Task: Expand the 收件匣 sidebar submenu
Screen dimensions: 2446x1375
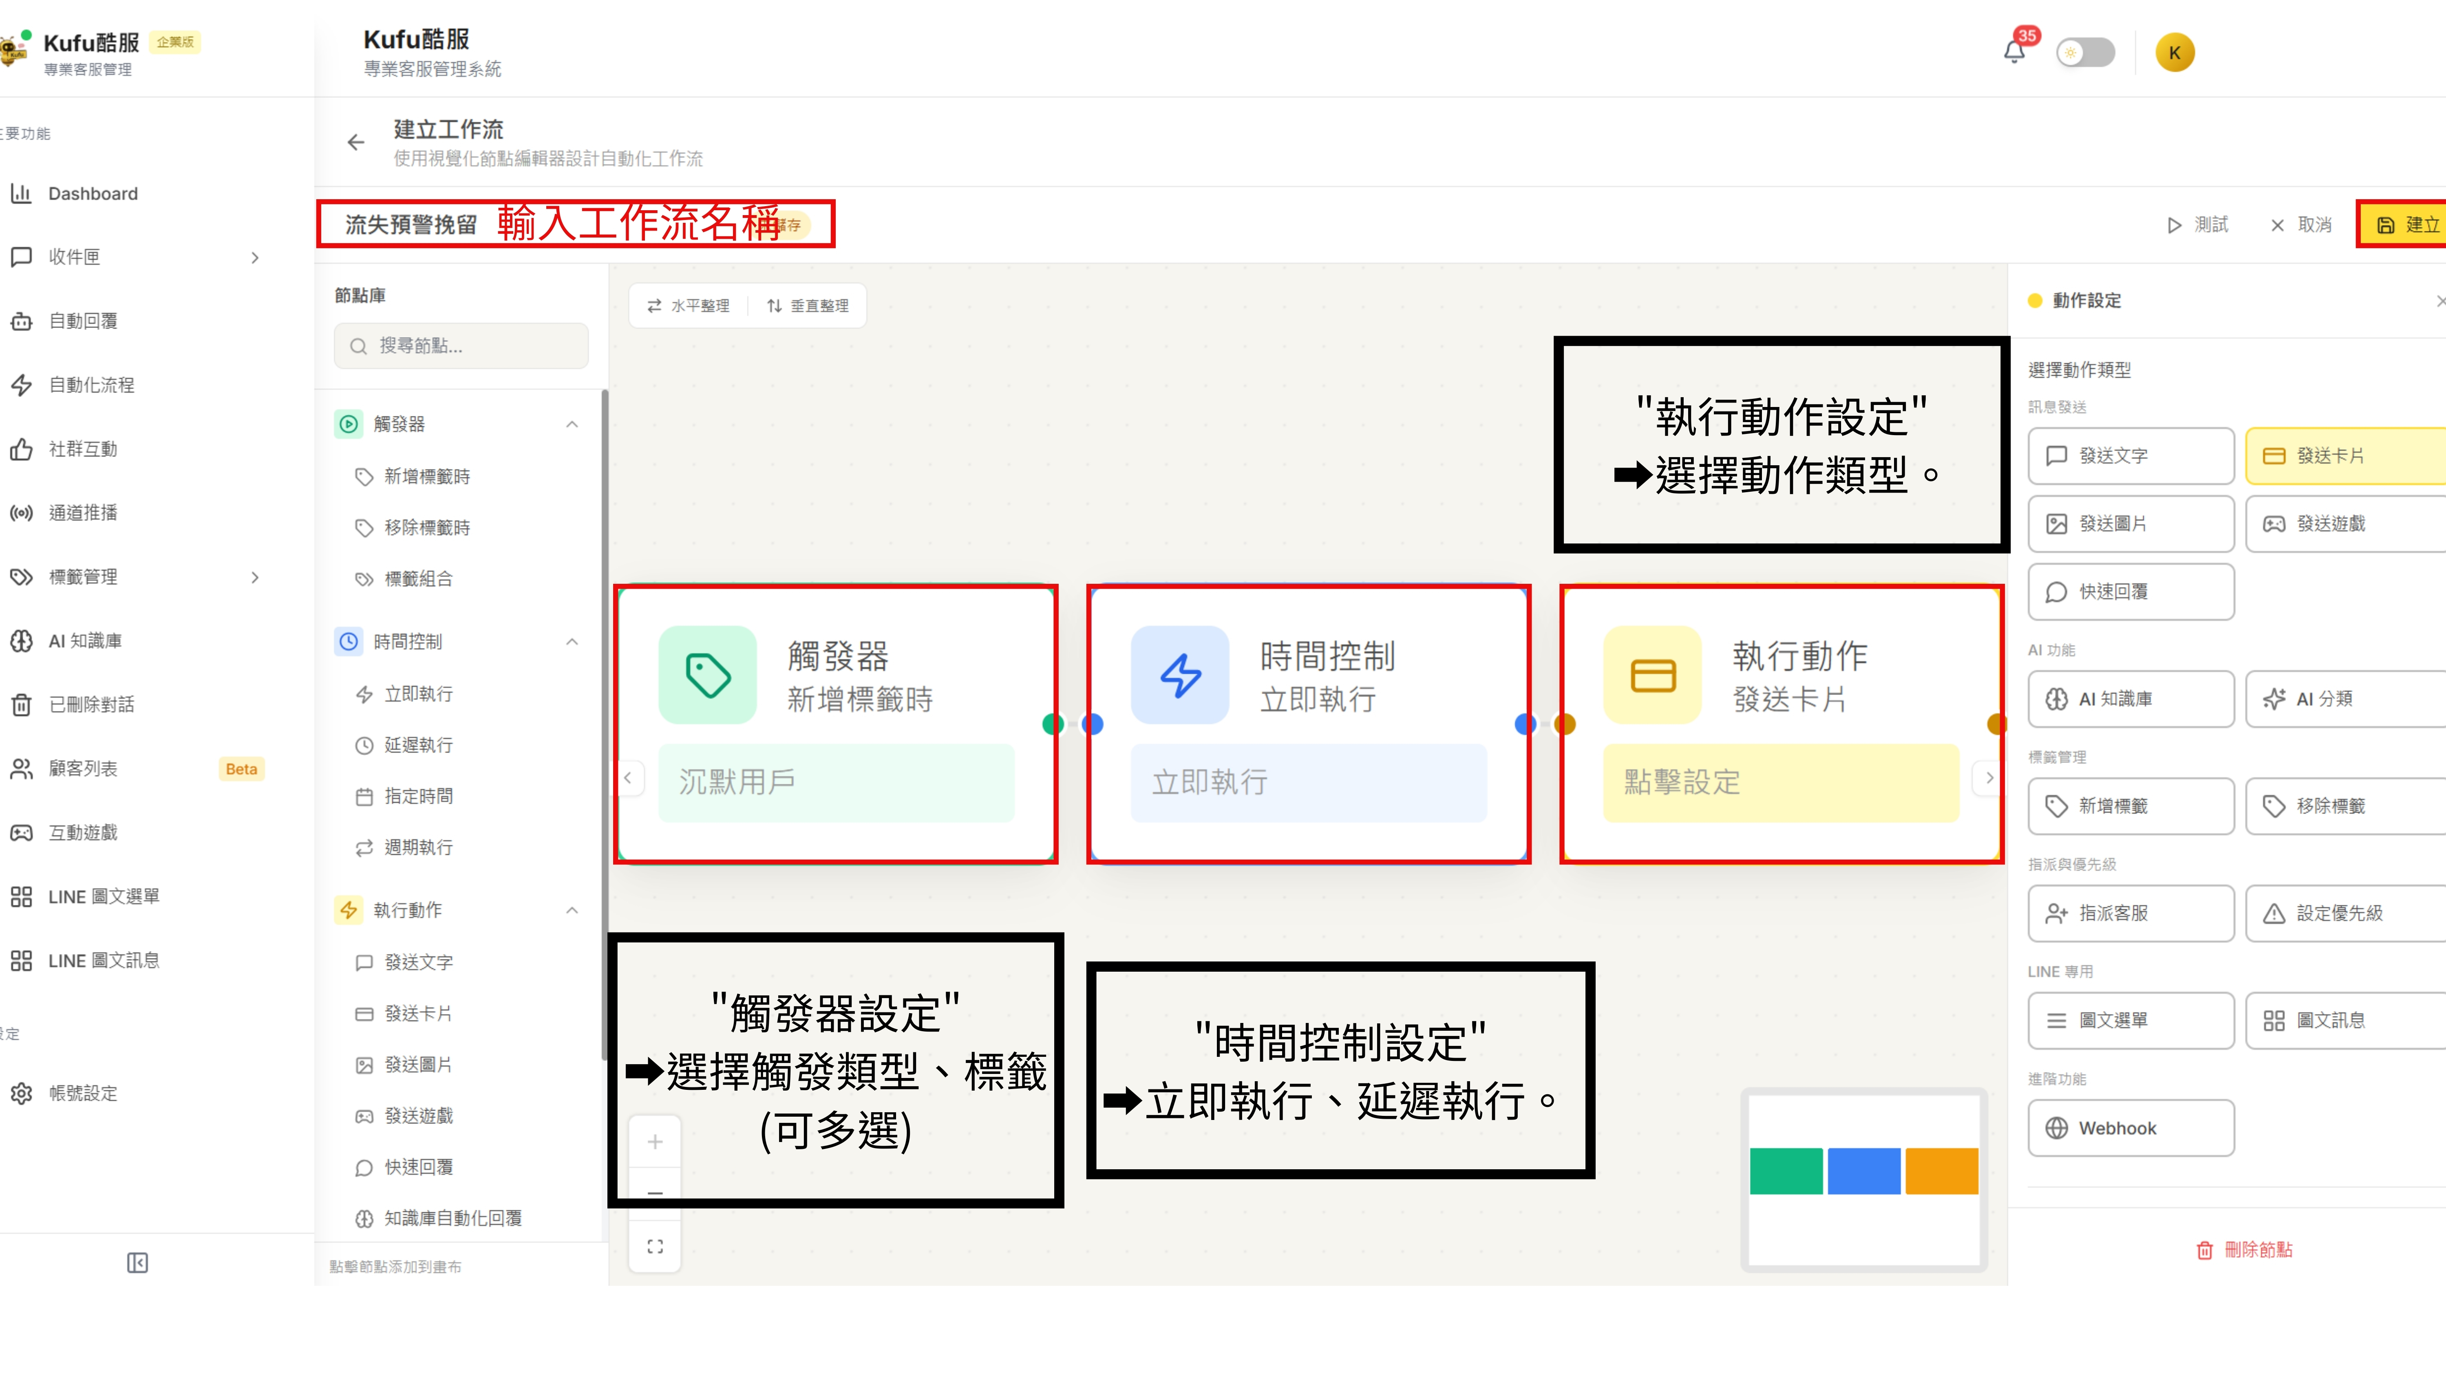Action: tap(254, 257)
